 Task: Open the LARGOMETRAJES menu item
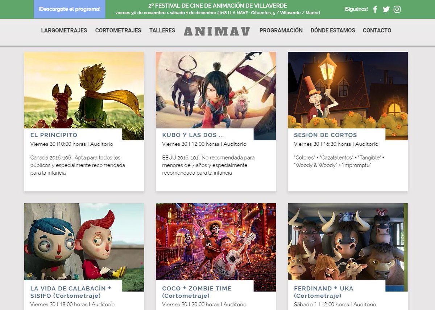[64, 30]
